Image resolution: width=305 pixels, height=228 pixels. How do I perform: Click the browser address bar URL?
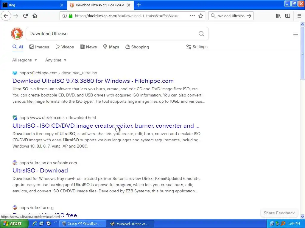coord(127,16)
